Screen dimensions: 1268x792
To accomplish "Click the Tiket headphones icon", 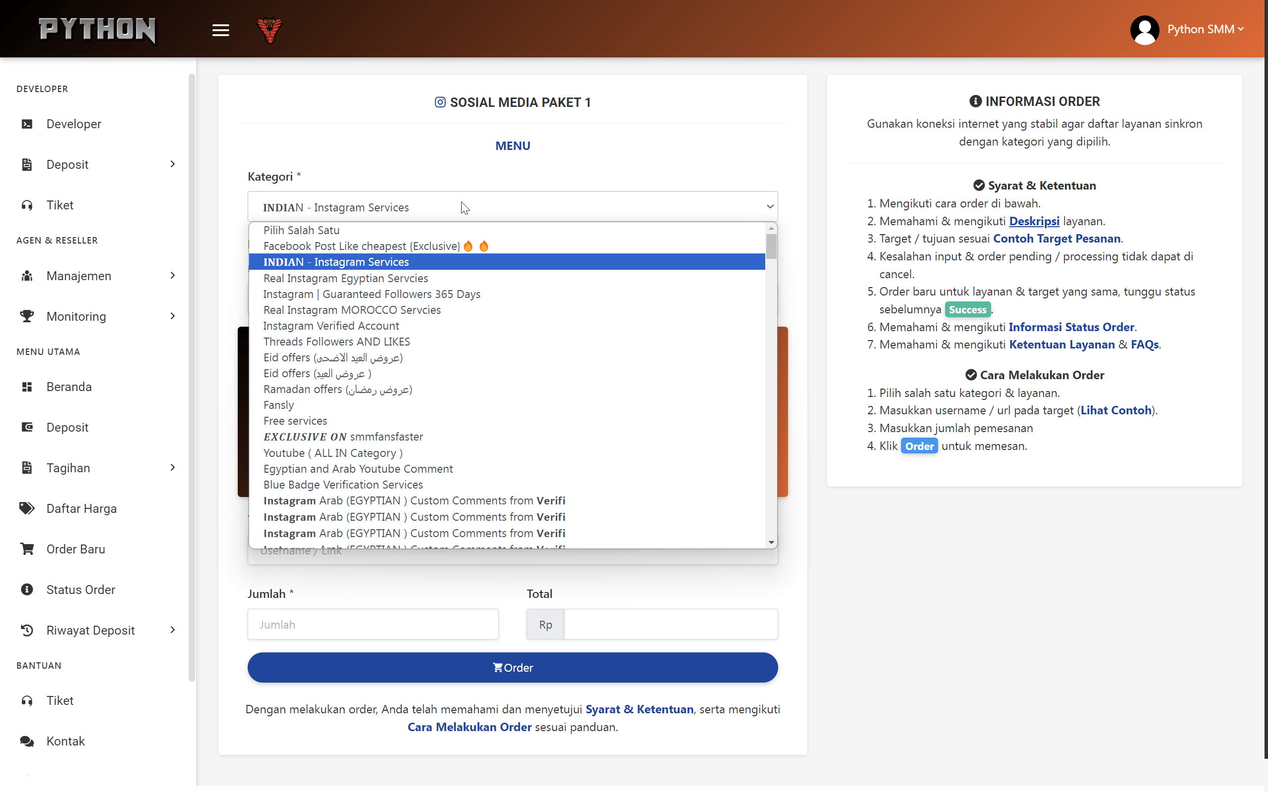I will coord(27,205).
